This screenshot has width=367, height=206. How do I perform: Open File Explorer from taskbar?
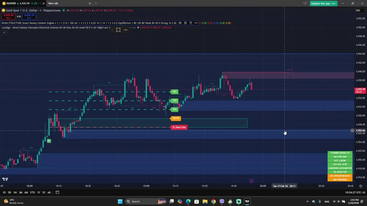(x=205, y=201)
